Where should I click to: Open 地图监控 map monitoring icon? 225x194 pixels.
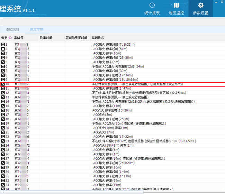coord(176,9)
